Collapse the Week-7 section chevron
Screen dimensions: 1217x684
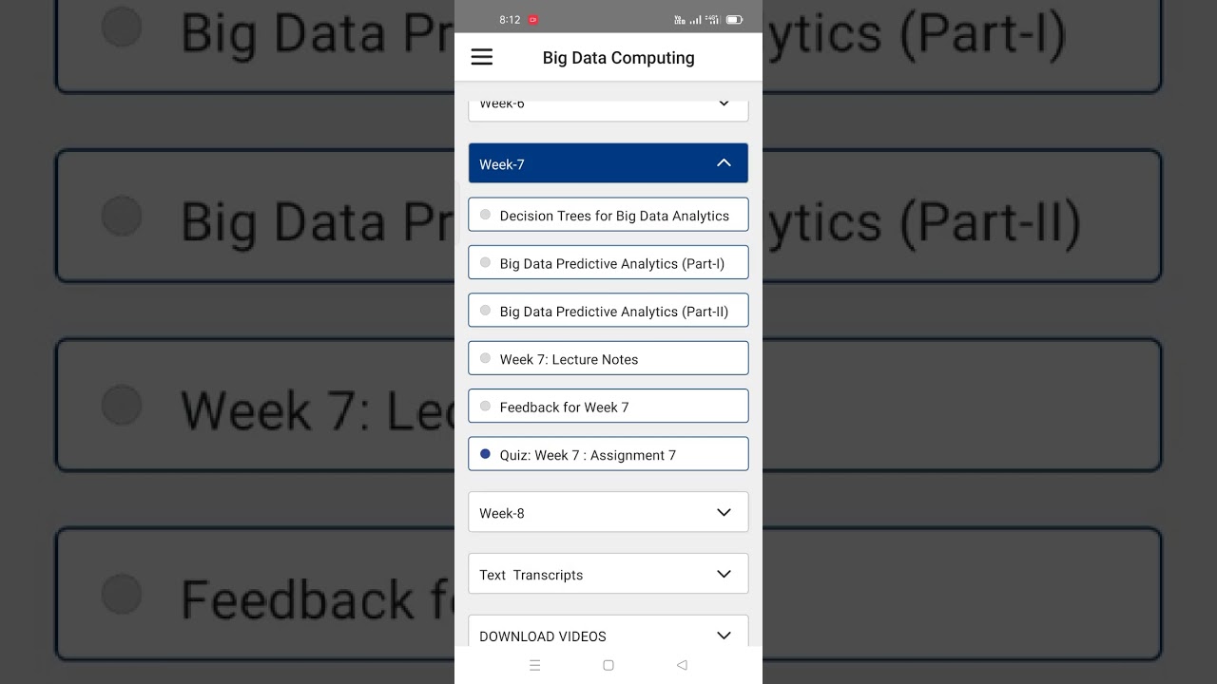point(724,163)
